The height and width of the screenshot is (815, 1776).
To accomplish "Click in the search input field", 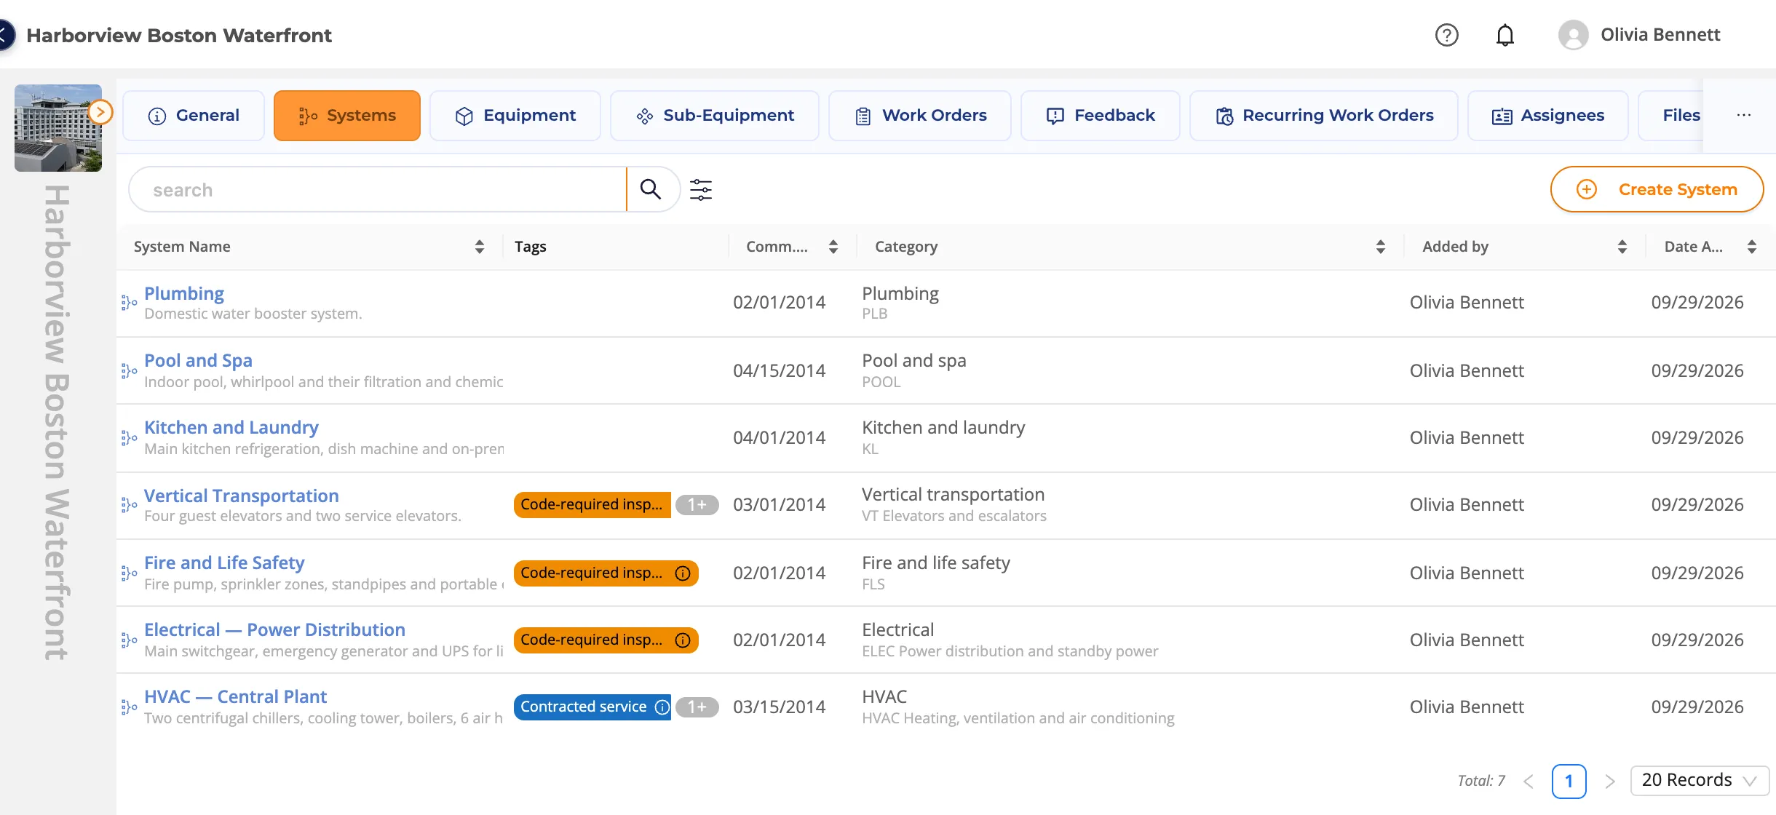I will [x=378, y=190].
